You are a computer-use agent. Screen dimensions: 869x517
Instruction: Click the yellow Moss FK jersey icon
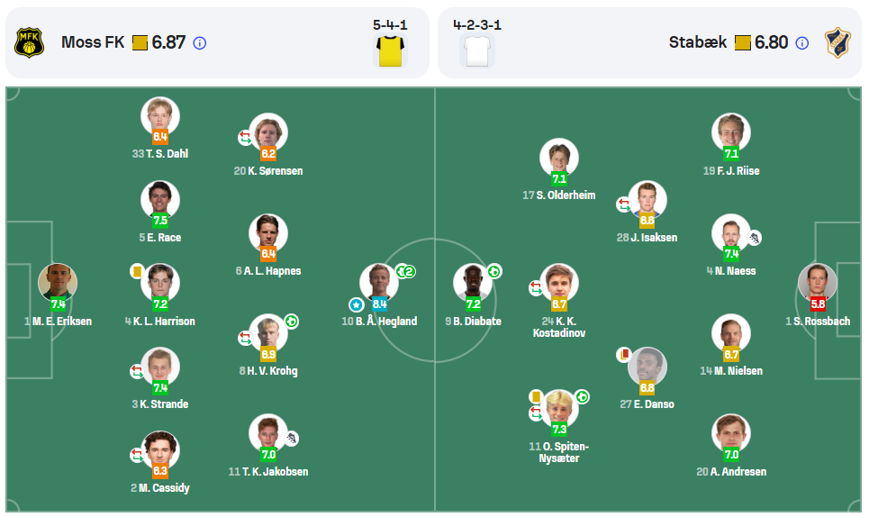point(391,51)
